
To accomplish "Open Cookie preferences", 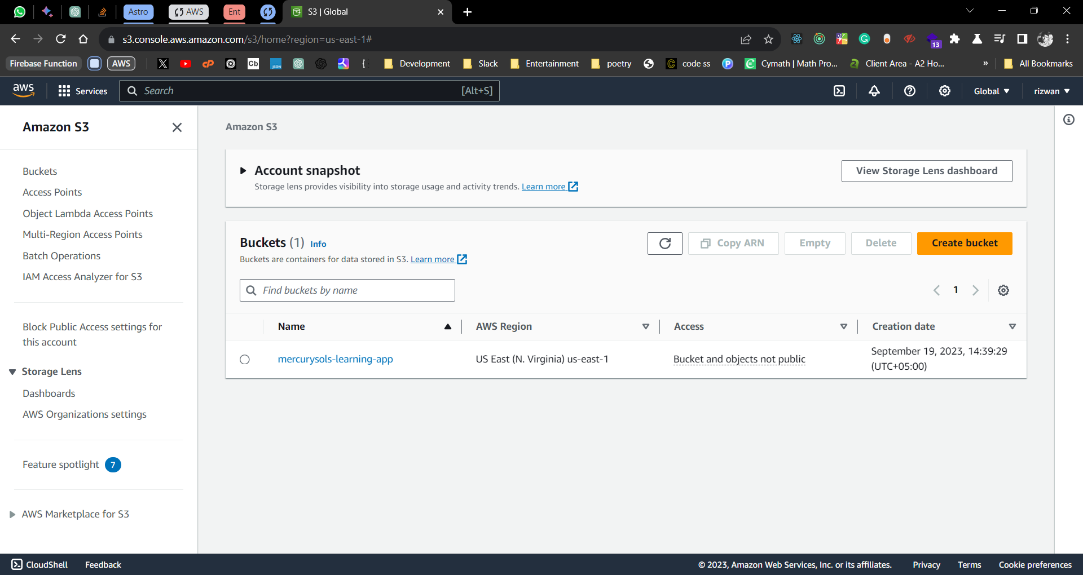I will pos(1035,565).
